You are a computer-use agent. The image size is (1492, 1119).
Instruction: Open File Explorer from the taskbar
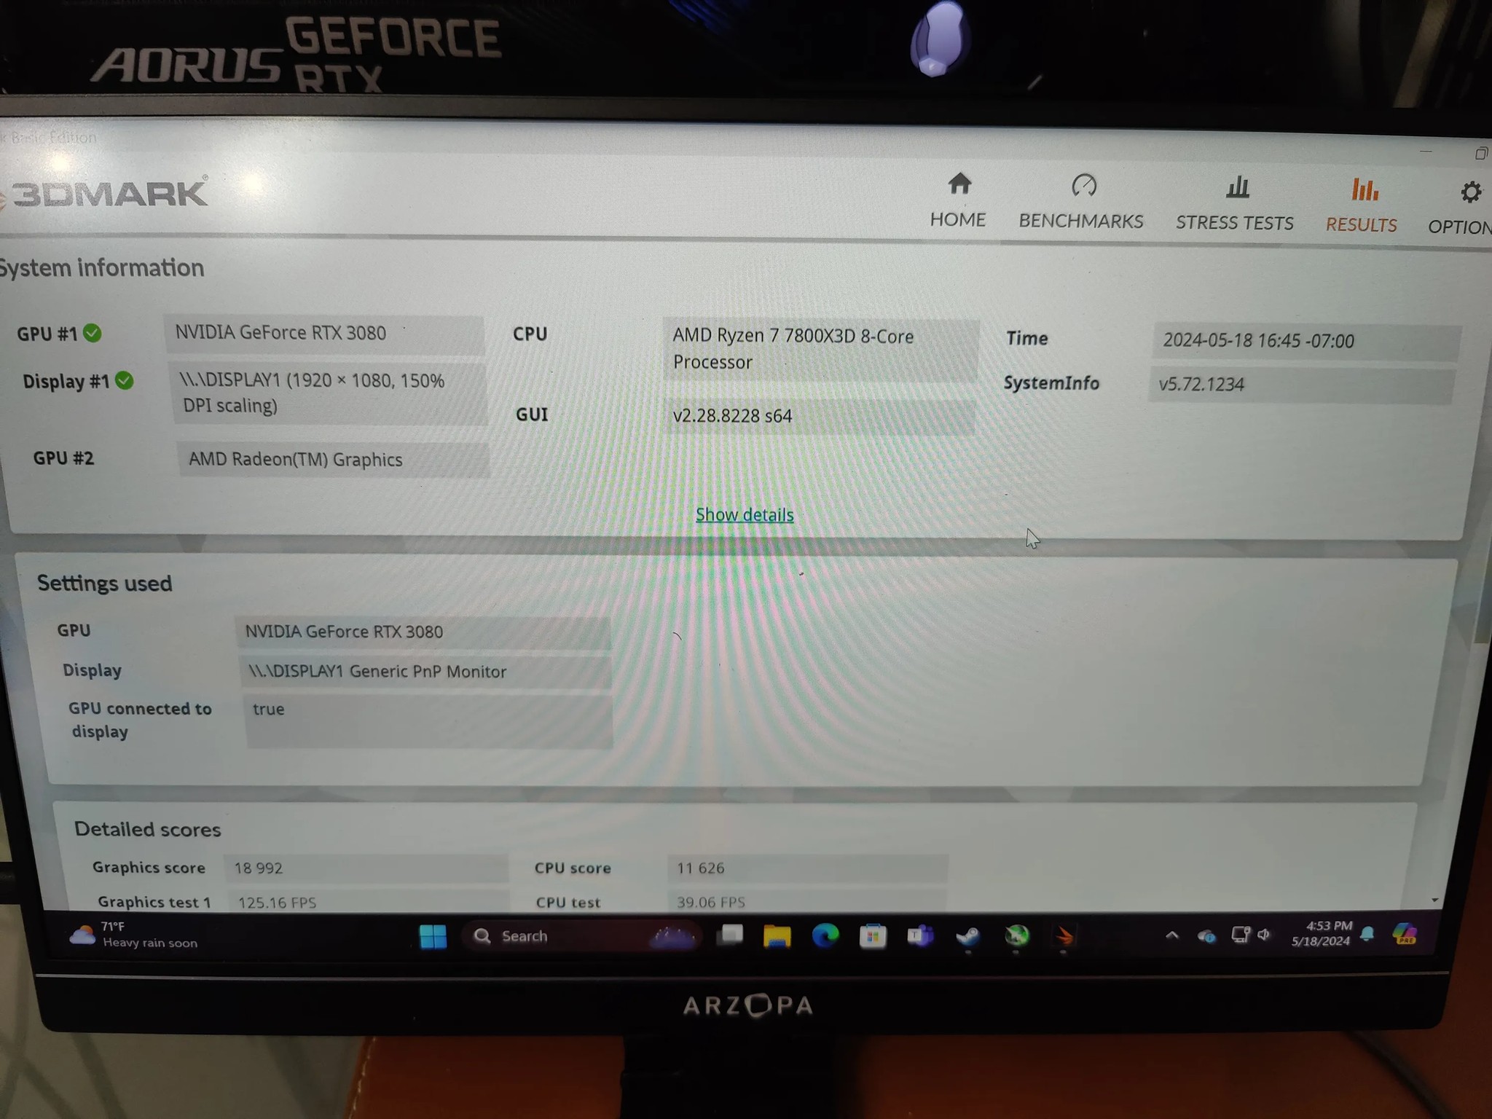tap(777, 935)
